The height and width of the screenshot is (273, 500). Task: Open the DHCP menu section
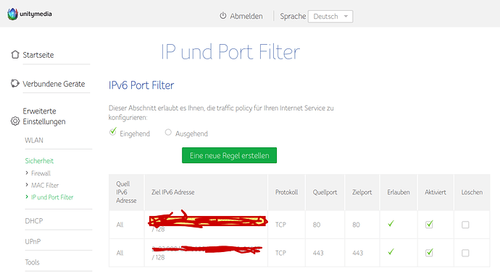(34, 221)
